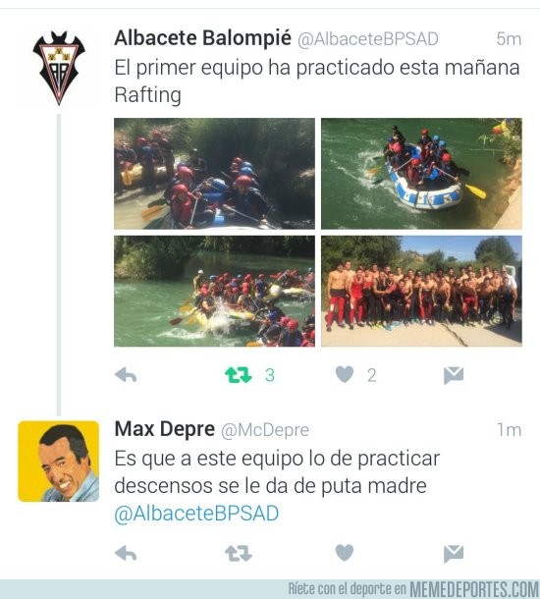Screen dimensions: 540x599
Task: Click the @McDepre handle
Action: 265,430
